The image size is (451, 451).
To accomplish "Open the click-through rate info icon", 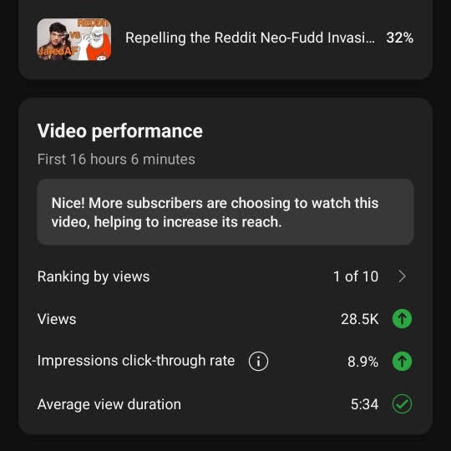I will 258,361.
